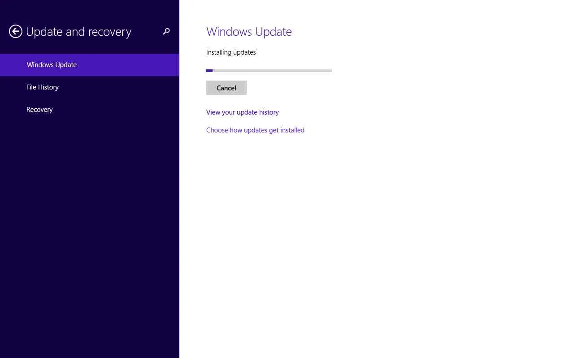Go back using the circled arrow icon
Image resolution: width=574 pixels, height=358 pixels.
pos(16,31)
